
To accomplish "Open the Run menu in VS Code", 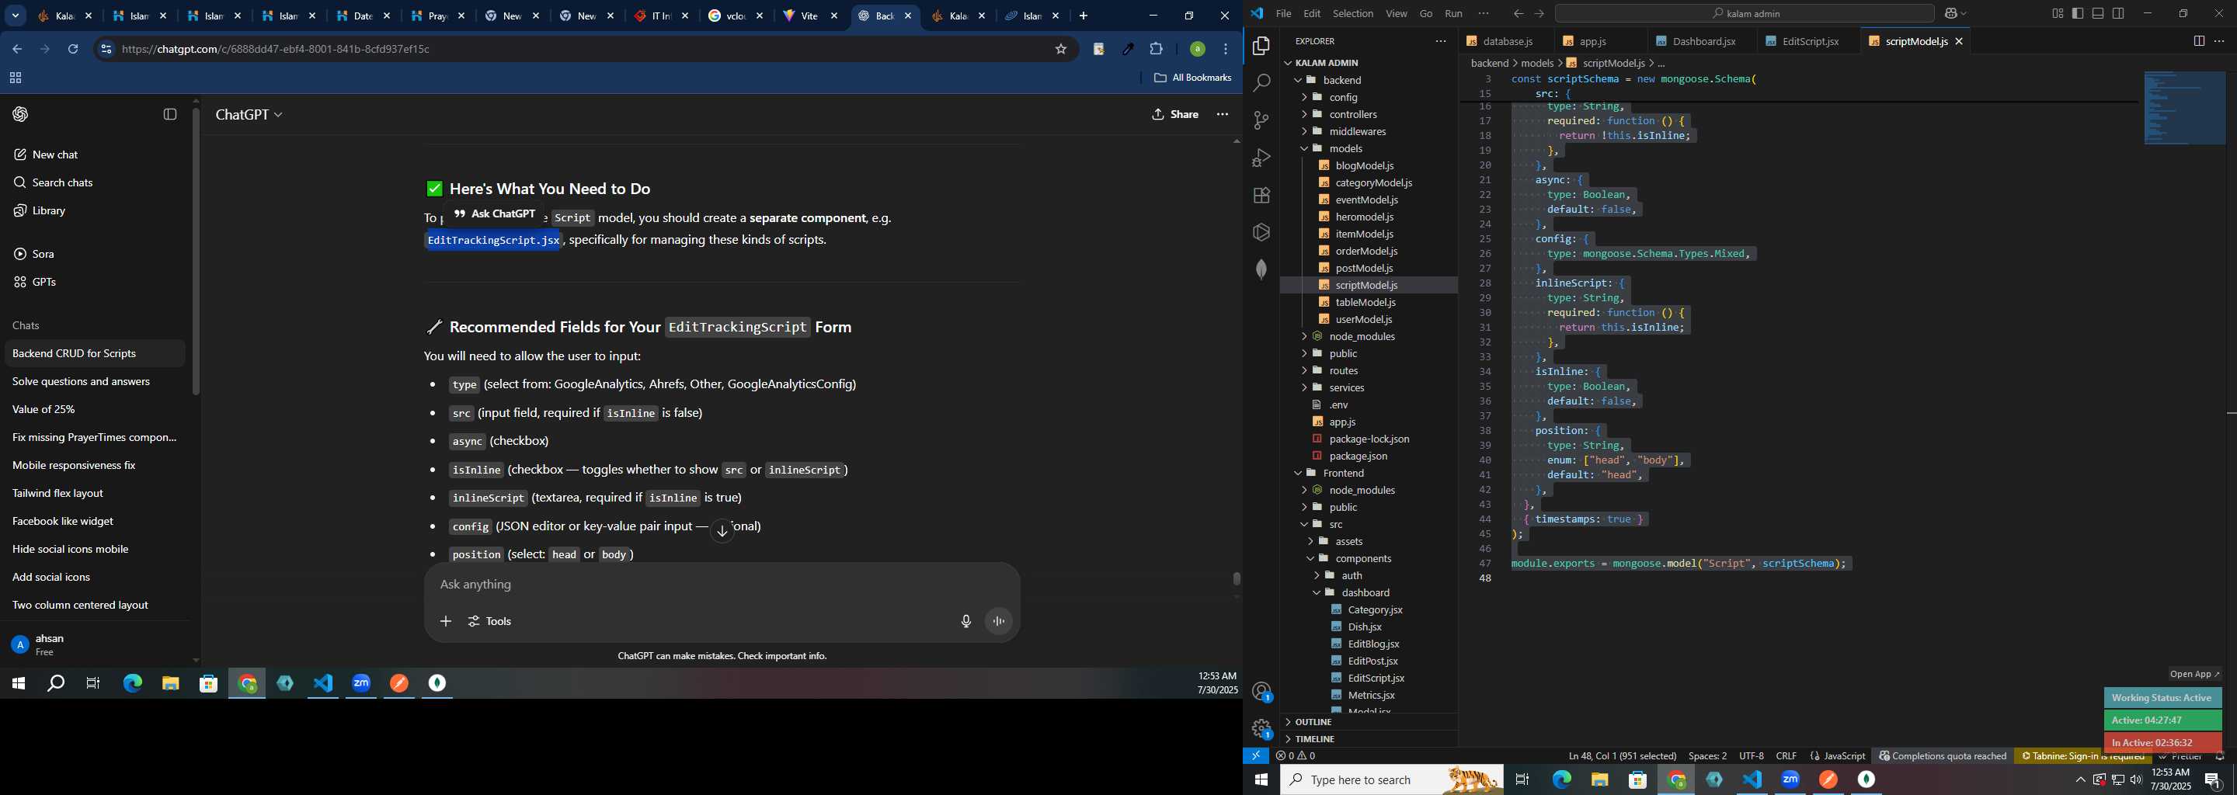I will click(1452, 14).
